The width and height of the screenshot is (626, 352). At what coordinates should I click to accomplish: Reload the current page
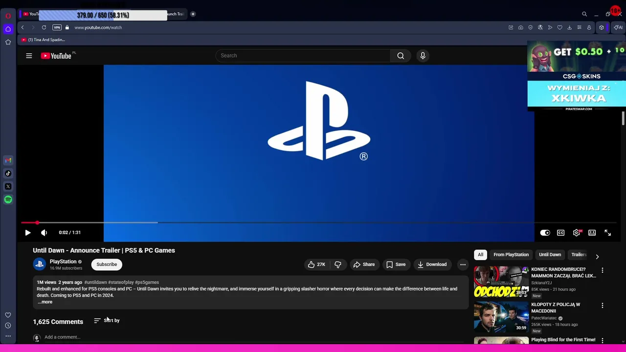(44, 27)
